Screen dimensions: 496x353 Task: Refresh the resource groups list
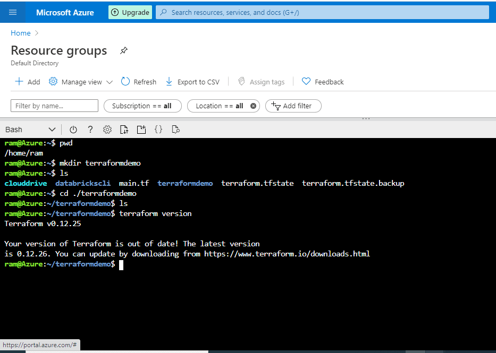click(x=139, y=82)
